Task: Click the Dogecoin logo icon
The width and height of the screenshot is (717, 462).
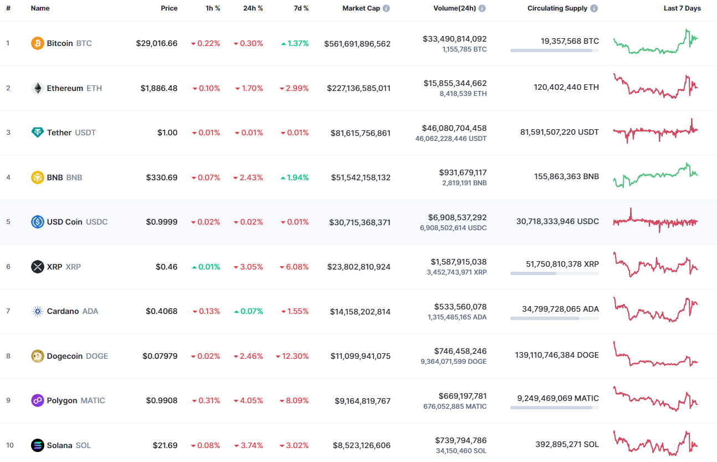Action: (x=37, y=356)
